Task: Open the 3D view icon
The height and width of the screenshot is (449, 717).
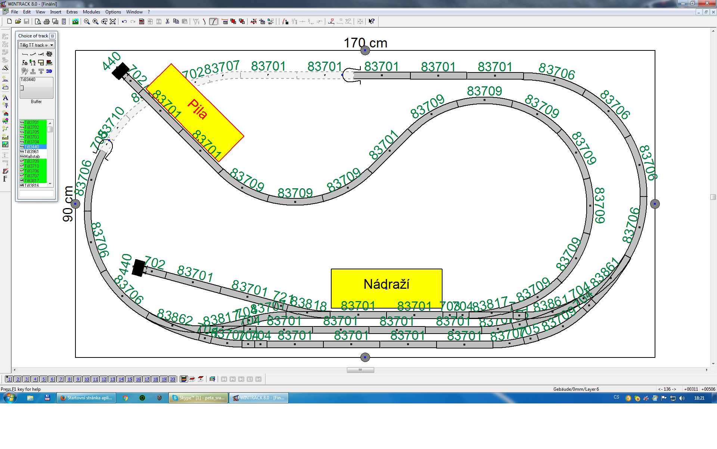Action: point(49,71)
